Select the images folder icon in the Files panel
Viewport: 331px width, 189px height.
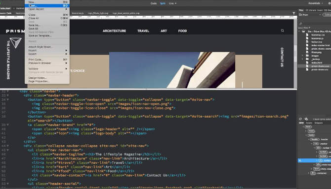pyautogui.click(x=308, y=56)
